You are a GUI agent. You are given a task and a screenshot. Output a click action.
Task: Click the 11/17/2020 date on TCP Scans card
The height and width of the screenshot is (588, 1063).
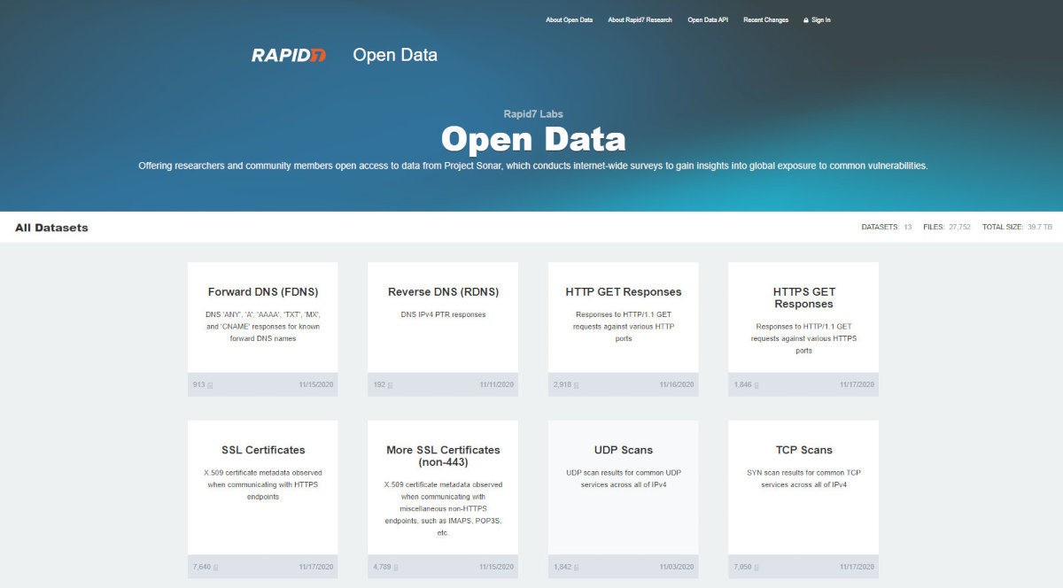click(x=857, y=567)
